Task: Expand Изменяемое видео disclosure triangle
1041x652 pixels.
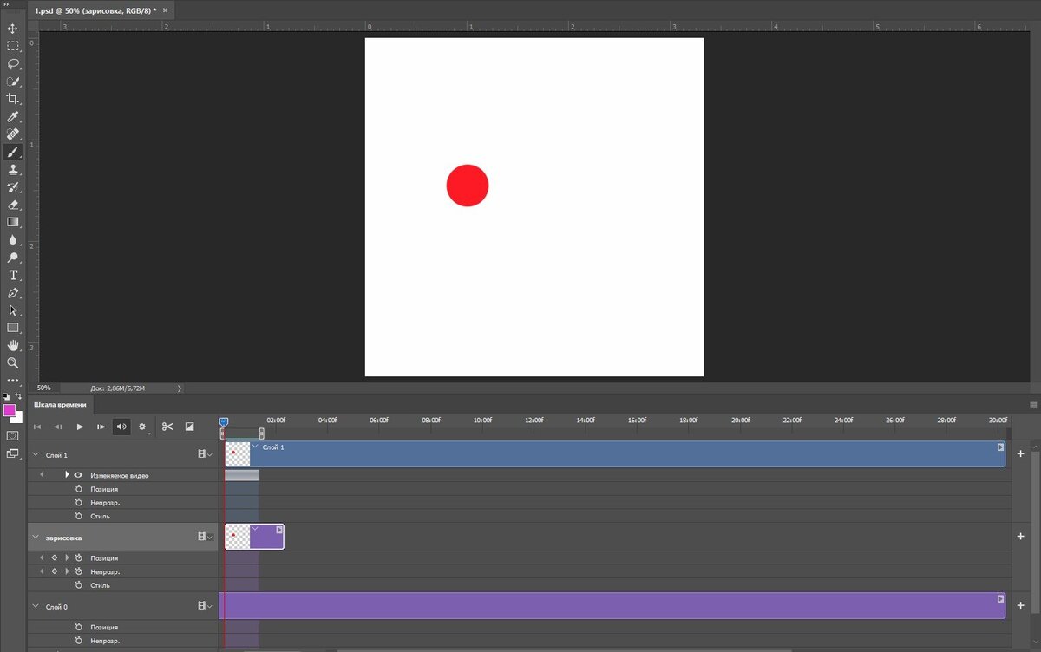Action: click(67, 475)
